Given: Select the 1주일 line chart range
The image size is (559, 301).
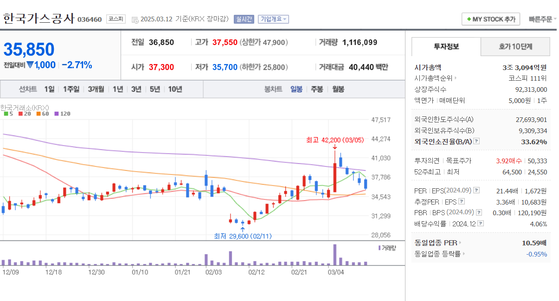Looking at the screenshot, I should pos(71,89).
